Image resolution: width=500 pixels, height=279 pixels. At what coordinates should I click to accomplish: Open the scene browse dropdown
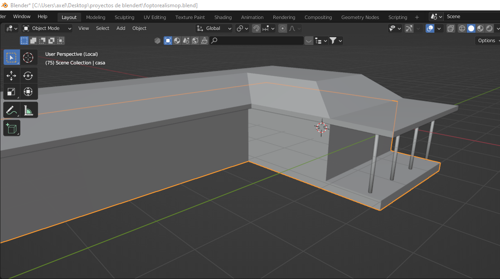[436, 17]
